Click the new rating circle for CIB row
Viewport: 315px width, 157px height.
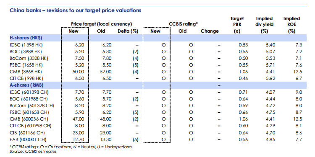(163, 133)
